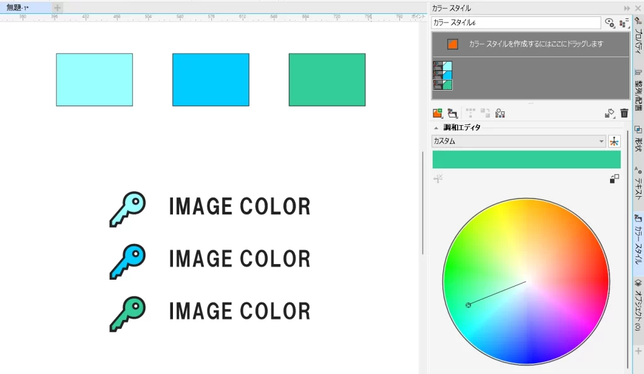Select the harmony chord icon beside Custom dropdown

615,141
